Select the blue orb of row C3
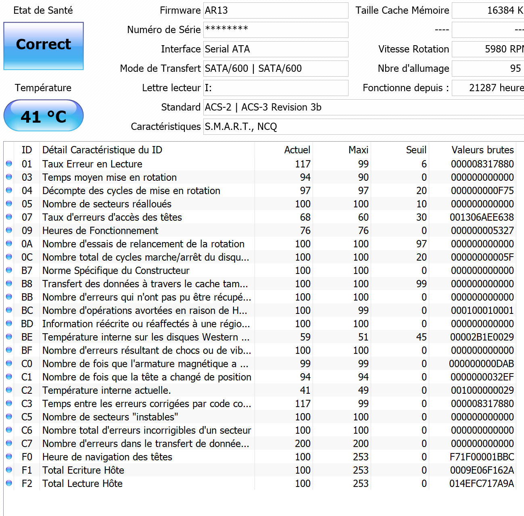524x516 pixels. pos(9,403)
